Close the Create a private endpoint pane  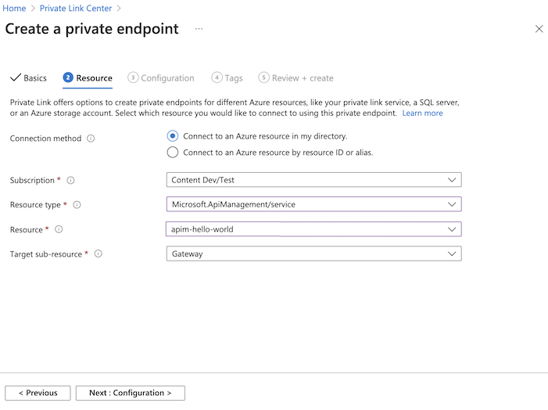pos(539,29)
